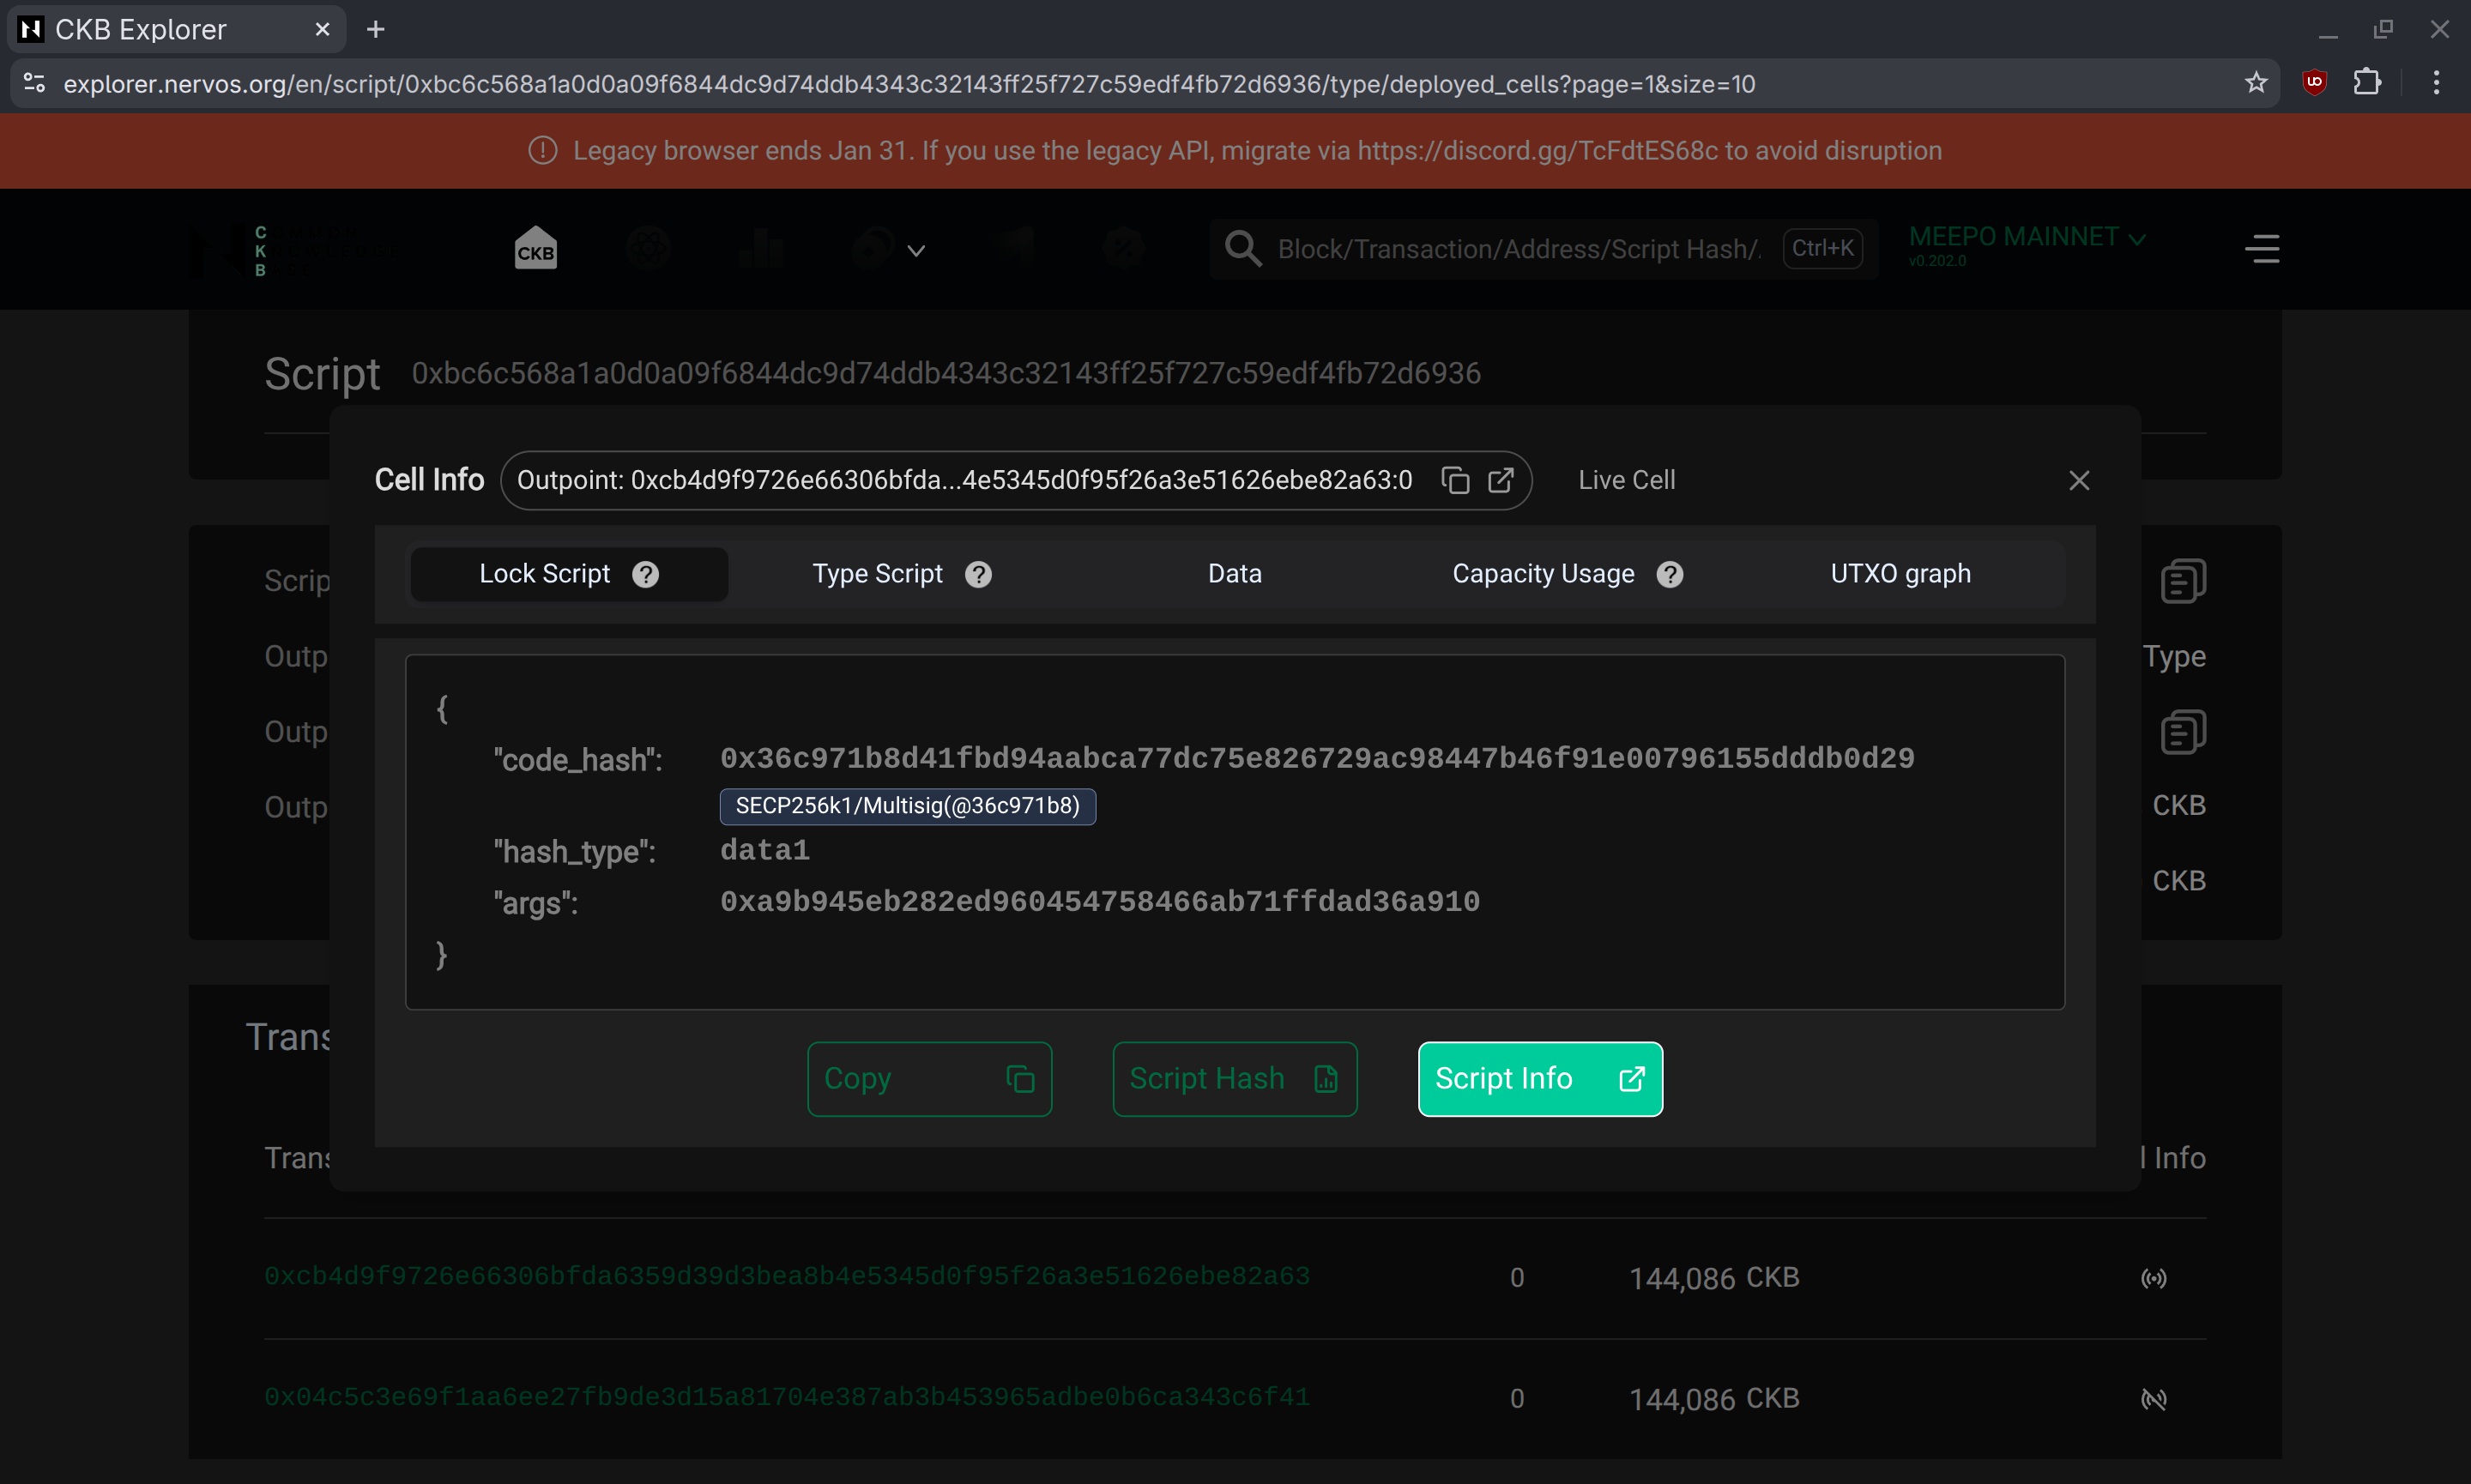The width and height of the screenshot is (2471, 1484).
Task: Open browser extensions puzzle icon
Action: coord(2367,83)
